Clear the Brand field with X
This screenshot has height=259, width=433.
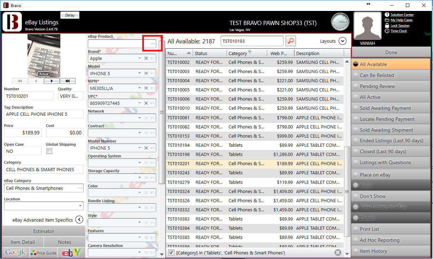click(146, 58)
